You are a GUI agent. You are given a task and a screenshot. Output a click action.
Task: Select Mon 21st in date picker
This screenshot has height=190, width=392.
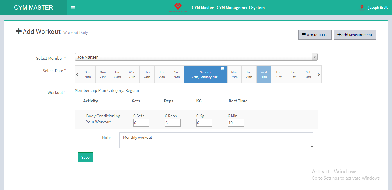(103, 74)
